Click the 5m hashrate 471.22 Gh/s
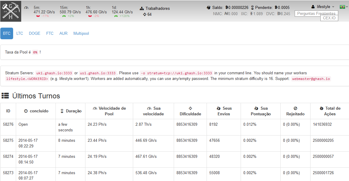This screenshot has height=181, width=349. pyautogui.click(x=44, y=12)
